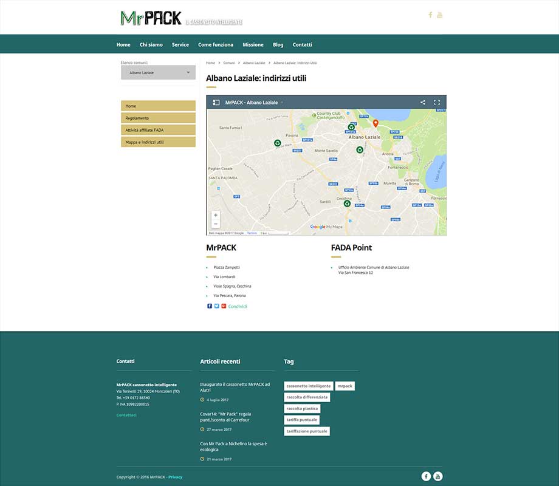Open article Covar14 Mr Pack regala punti/sconto

225,417
